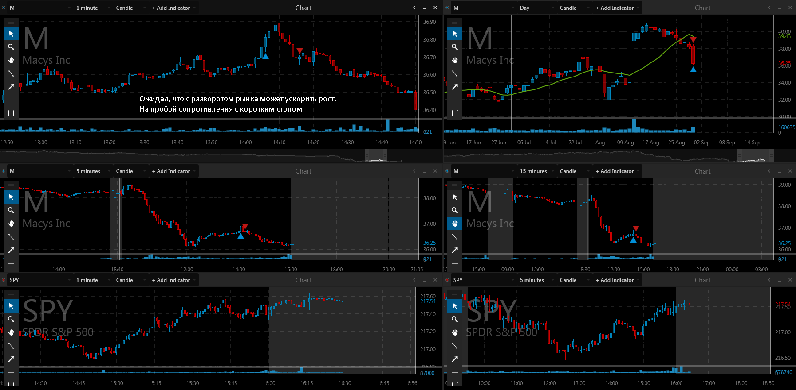The image size is (796, 390).
Task: Select the pointer tool in M Day chart
Action: pos(455,34)
